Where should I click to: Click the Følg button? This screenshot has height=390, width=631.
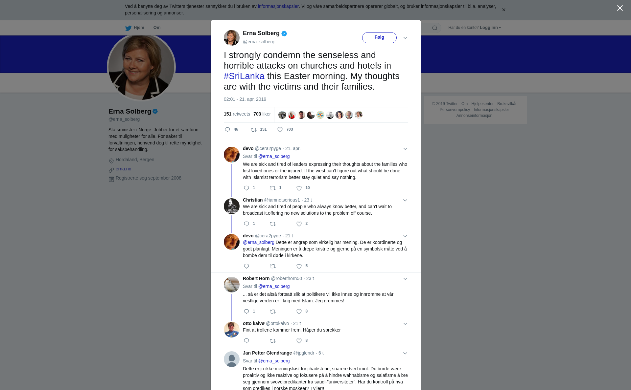click(379, 37)
